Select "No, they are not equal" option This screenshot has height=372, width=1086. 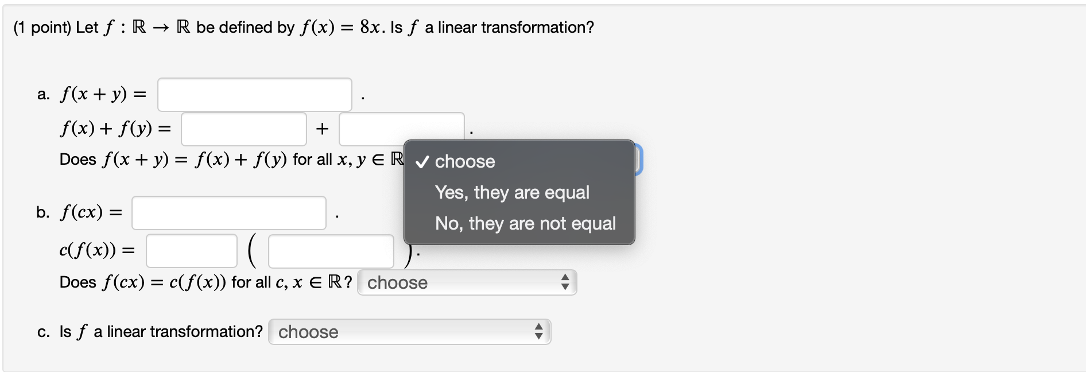pyautogui.click(x=526, y=223)
